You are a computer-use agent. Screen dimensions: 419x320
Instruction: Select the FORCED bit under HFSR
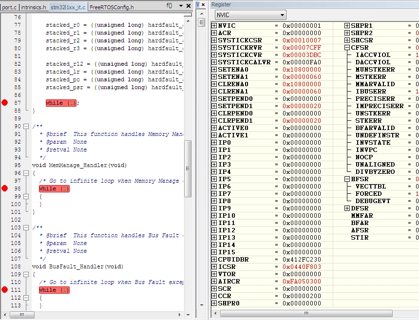point(368,194)
